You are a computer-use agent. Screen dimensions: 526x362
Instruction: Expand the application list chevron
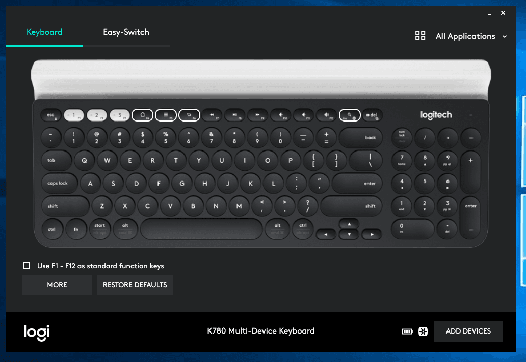tap(505, 36)
